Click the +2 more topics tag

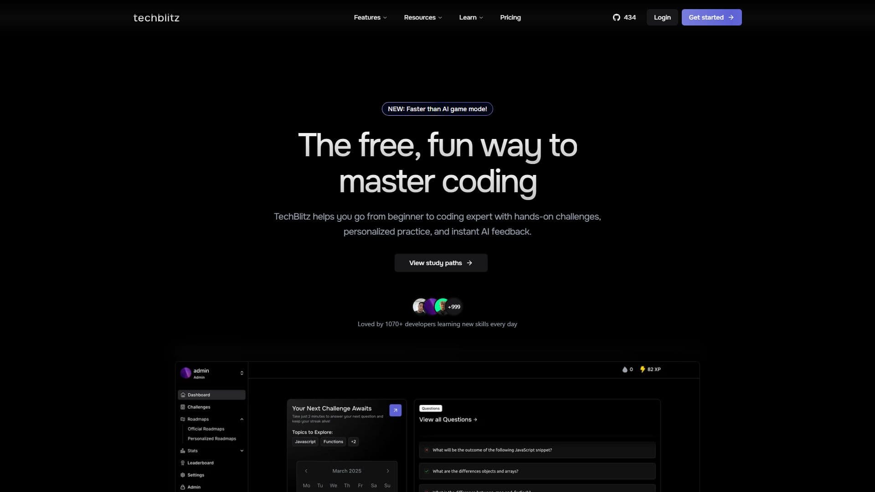tap(353, 442)
